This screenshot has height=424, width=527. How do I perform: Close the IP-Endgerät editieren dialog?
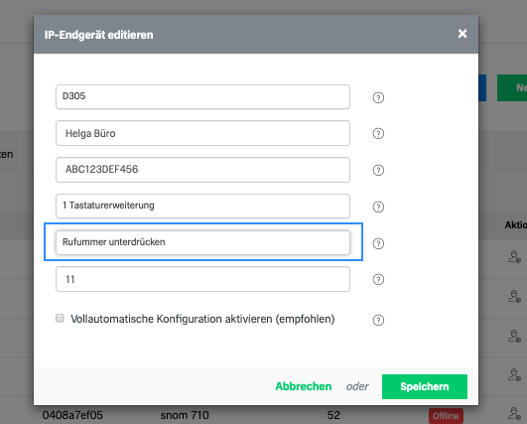pos(462,34)
